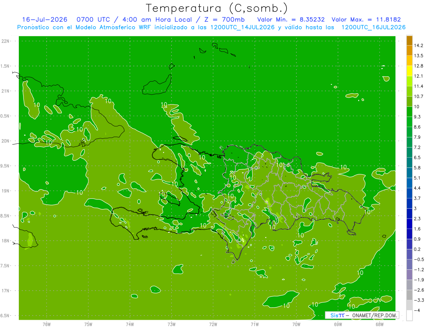Click the '11.4' colorbar value

coord(419,86)
